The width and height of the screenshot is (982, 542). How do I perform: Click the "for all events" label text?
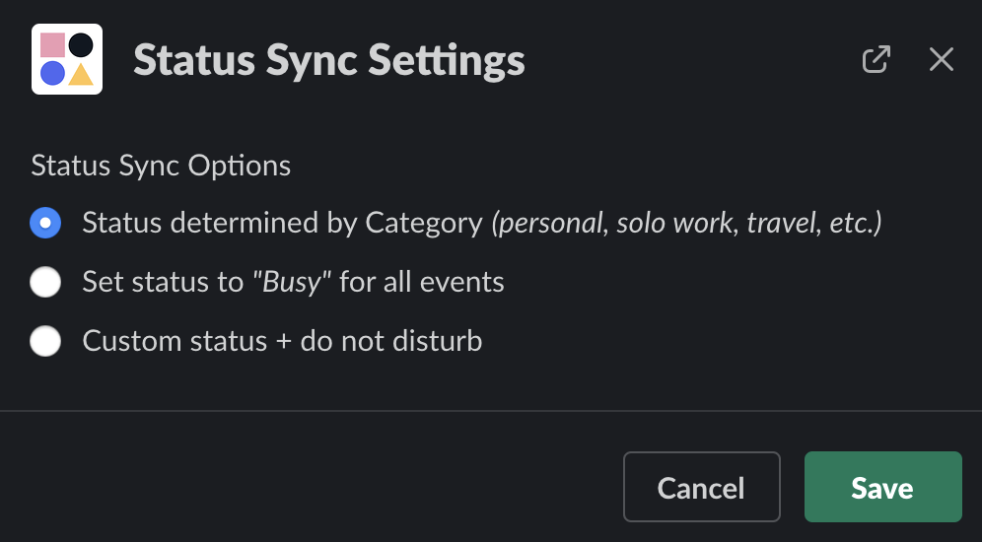tap(421, 283)
